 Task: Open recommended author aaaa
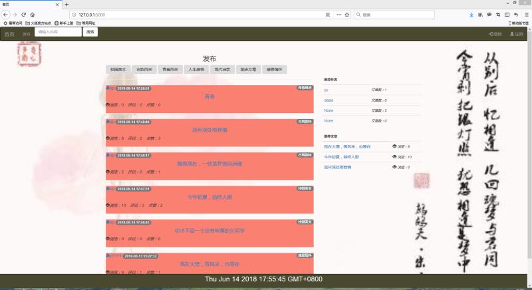point(329,100)
